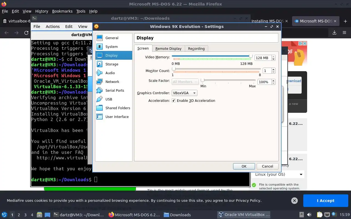Close the Installing MS-DOS tab
This screenshot has width=351, height=219.
pos(287,21)
